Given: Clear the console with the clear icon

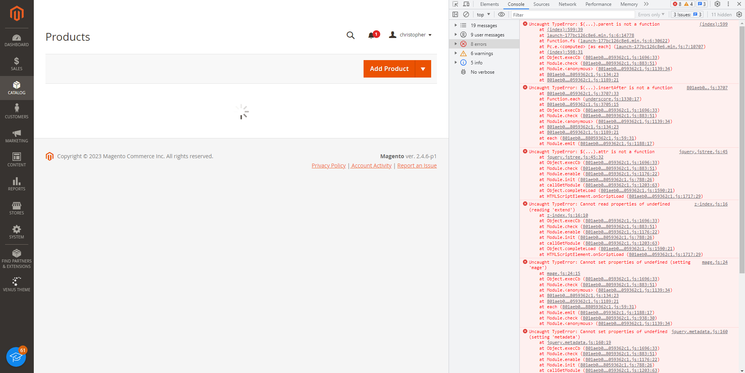Looking at the screenshot, I should pyautogui.click(x=466, y=14).
